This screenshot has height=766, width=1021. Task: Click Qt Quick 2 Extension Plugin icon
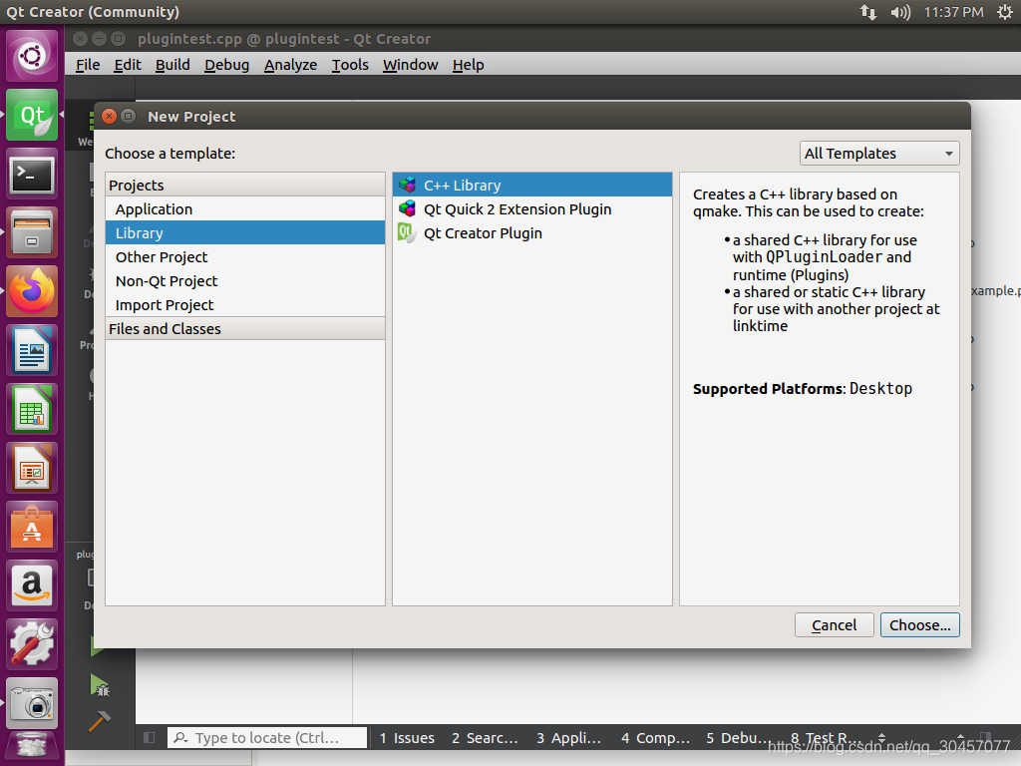pos(407,209)
